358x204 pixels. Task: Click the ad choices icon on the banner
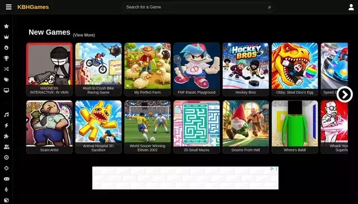(x=272, y=169)
